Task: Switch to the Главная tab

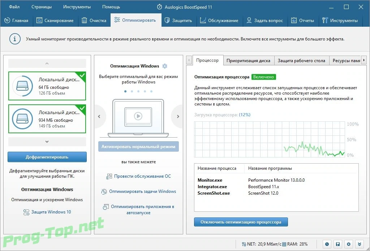Action: (x=16, y=21)
